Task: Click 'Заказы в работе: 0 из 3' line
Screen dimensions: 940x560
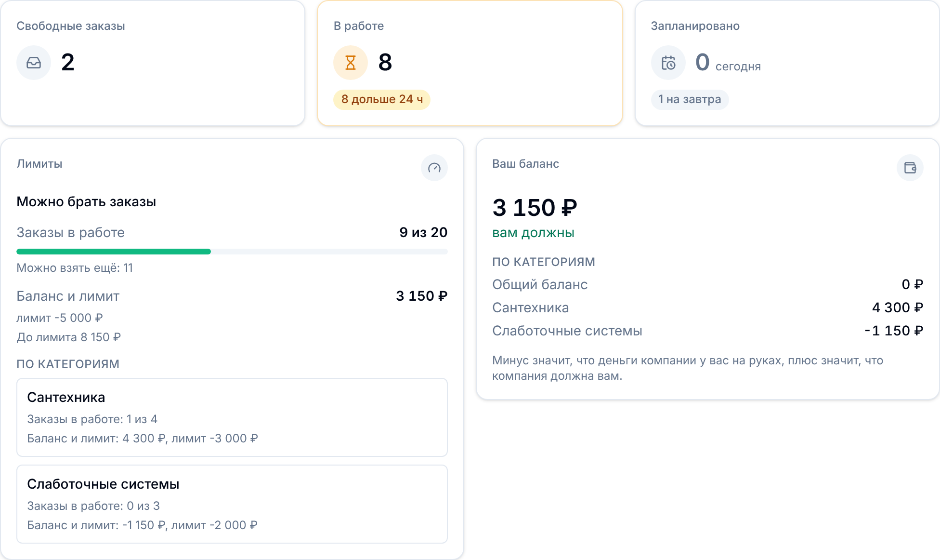Action: [x=93, y=506]
